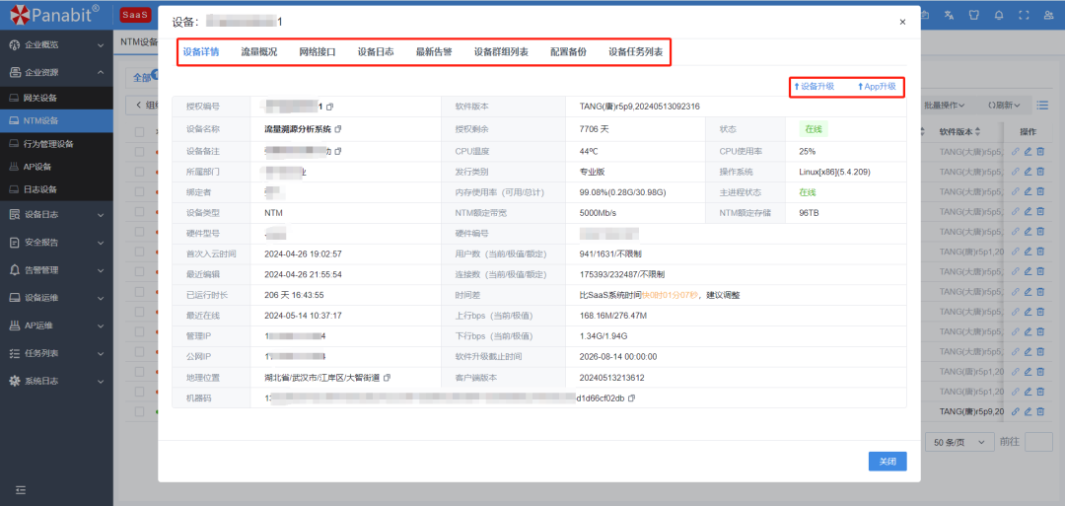Click the red SaaS badge
1065x506 pixels.
click(135, 14)
